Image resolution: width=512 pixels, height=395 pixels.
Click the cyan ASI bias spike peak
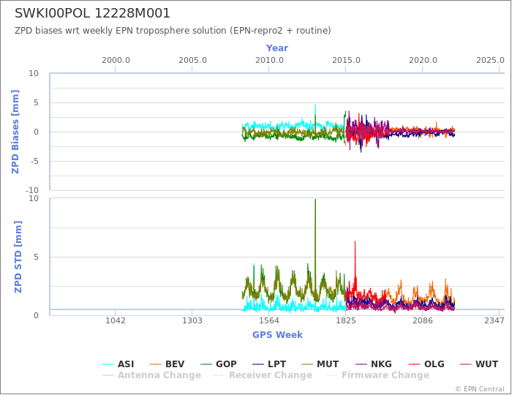tap(315, 105)
